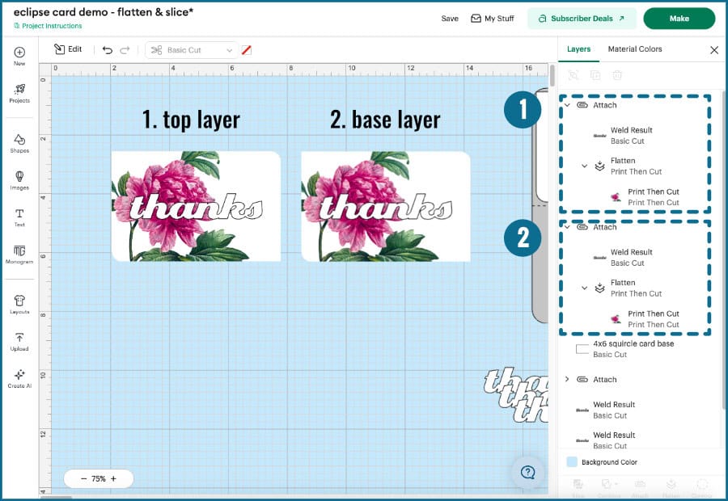Click the green Make button
728x501 pixels.
pyautogui.click(x=679, y=19)
